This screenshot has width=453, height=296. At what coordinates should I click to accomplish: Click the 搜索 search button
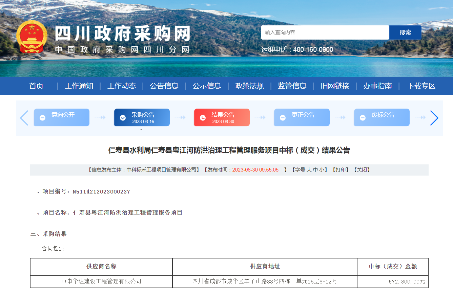tap(405, 32)
